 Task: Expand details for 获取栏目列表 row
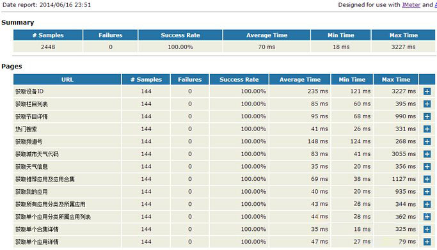coord(427,104)
